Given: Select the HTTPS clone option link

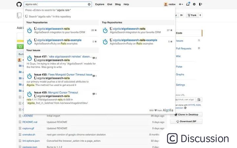Looking at the screenshot, I should 192,105.
